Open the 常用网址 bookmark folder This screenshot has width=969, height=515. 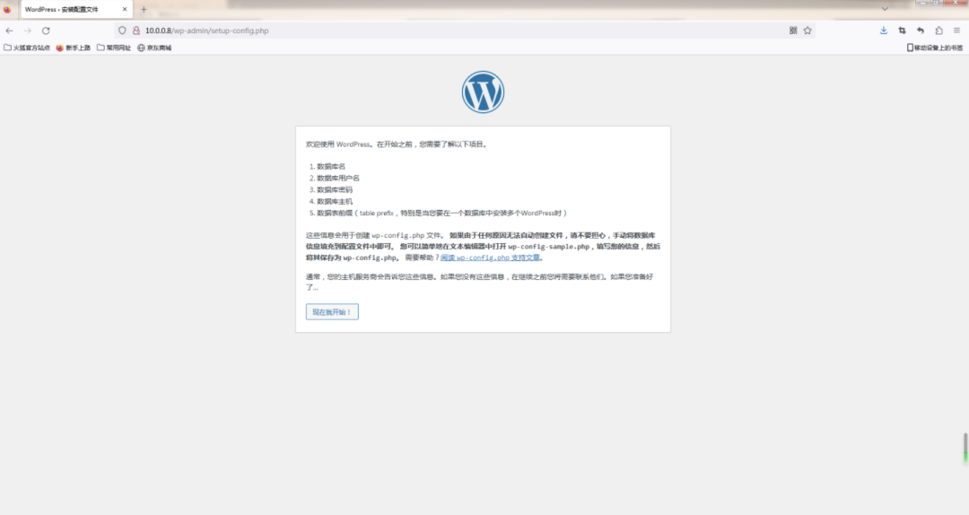pyautogui.click(x=114, y=48)
